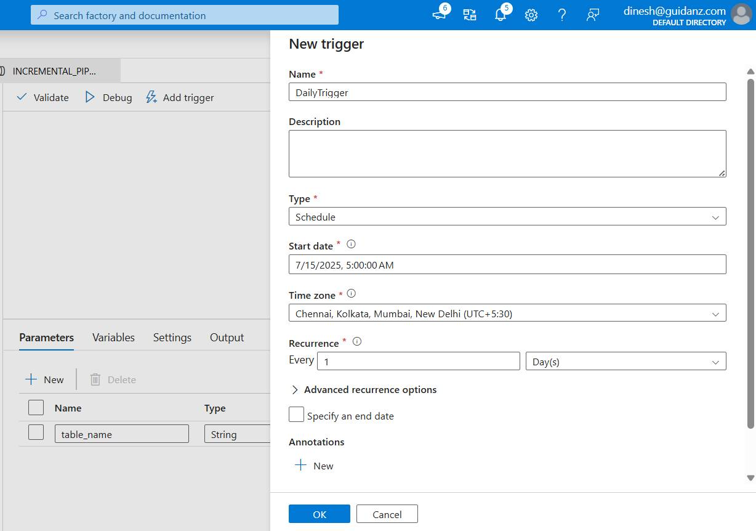Open the Cloud Shell icon with badge 6
The image size is (756, 531).
(x=440, y=15)
